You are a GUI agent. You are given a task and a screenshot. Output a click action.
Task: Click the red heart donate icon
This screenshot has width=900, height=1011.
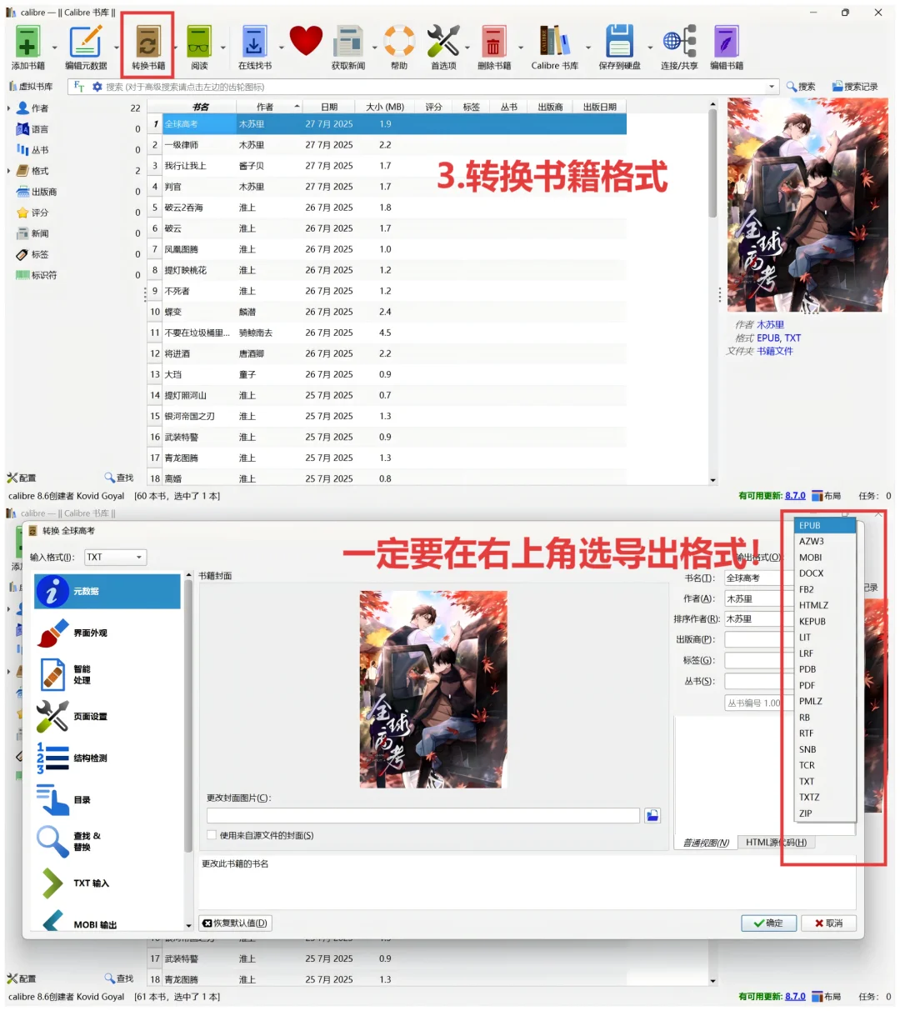[x=306, y=41]
